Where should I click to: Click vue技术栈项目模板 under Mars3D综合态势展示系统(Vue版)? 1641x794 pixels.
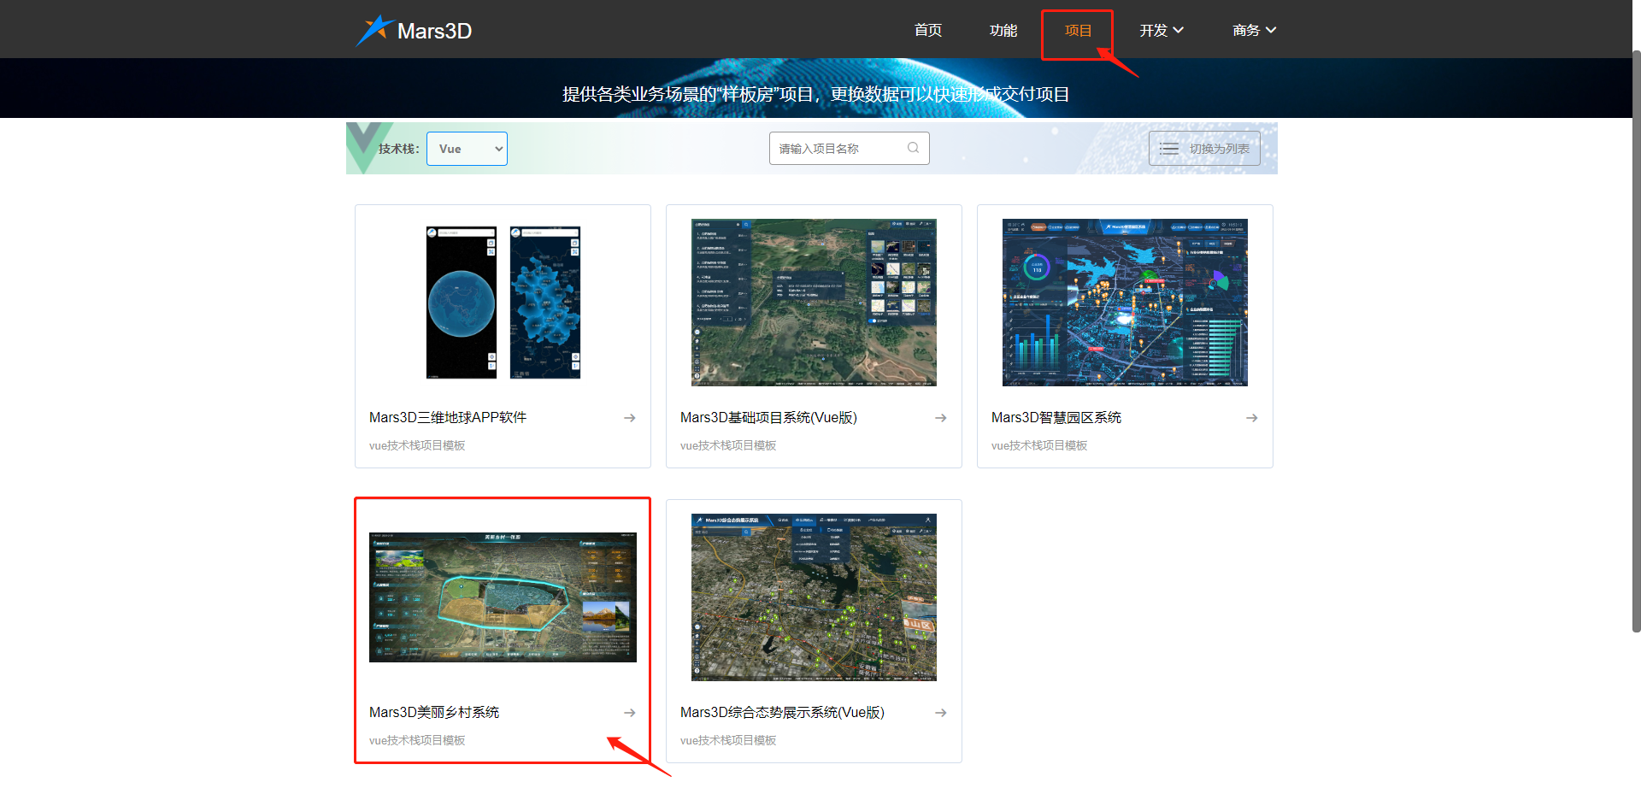point(728,740)
